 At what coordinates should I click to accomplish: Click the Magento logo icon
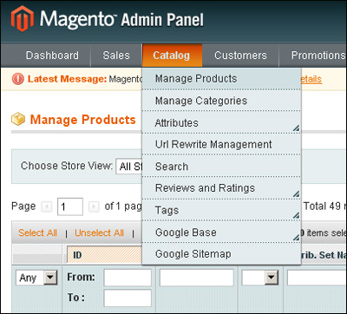23,18
